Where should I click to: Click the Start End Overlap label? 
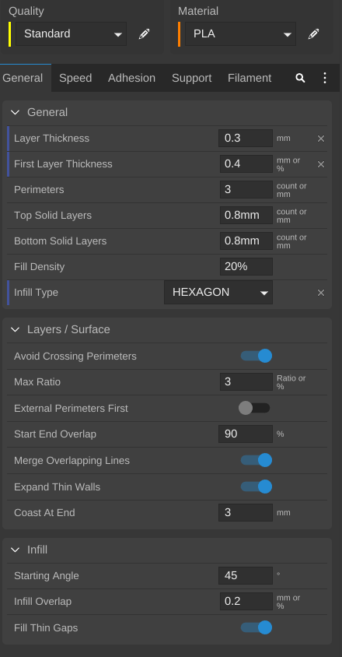pos(55,434)
